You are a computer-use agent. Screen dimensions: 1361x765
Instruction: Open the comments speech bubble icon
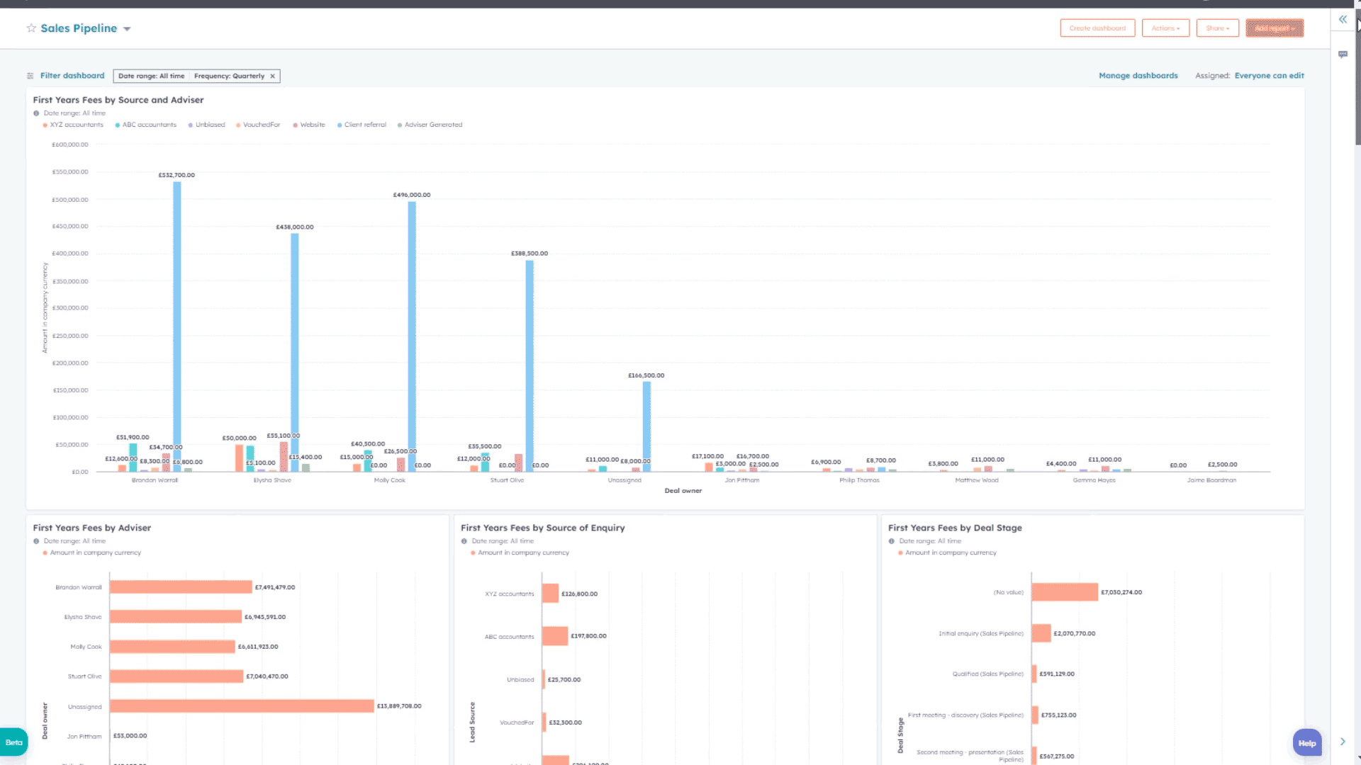(x=1343, y=55)
